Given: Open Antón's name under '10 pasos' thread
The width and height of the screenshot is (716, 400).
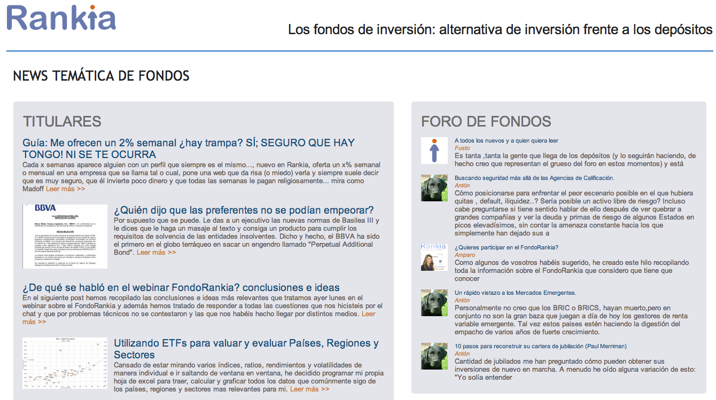Looking at the screenshot, I should [462, 354].
